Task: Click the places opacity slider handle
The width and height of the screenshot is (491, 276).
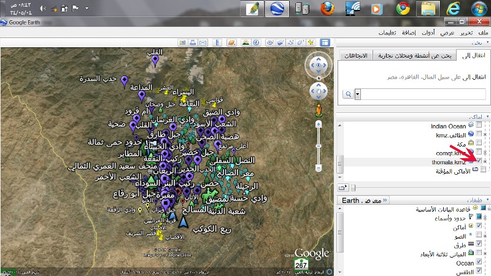Action: click(x=354, y=188)
